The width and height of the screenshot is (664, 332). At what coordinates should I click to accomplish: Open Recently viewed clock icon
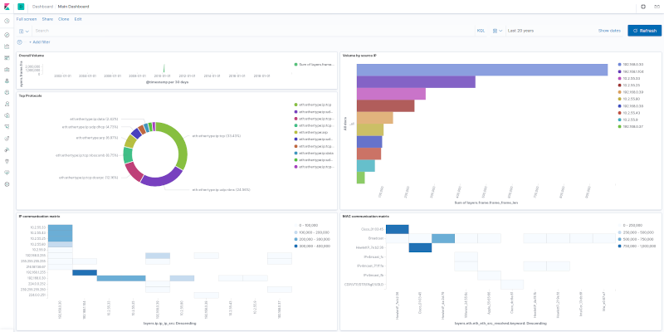pyautogui.click(x=7, y=21)
